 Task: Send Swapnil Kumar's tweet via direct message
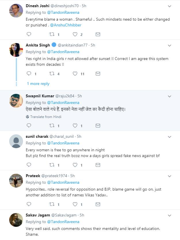click(98, 126)
